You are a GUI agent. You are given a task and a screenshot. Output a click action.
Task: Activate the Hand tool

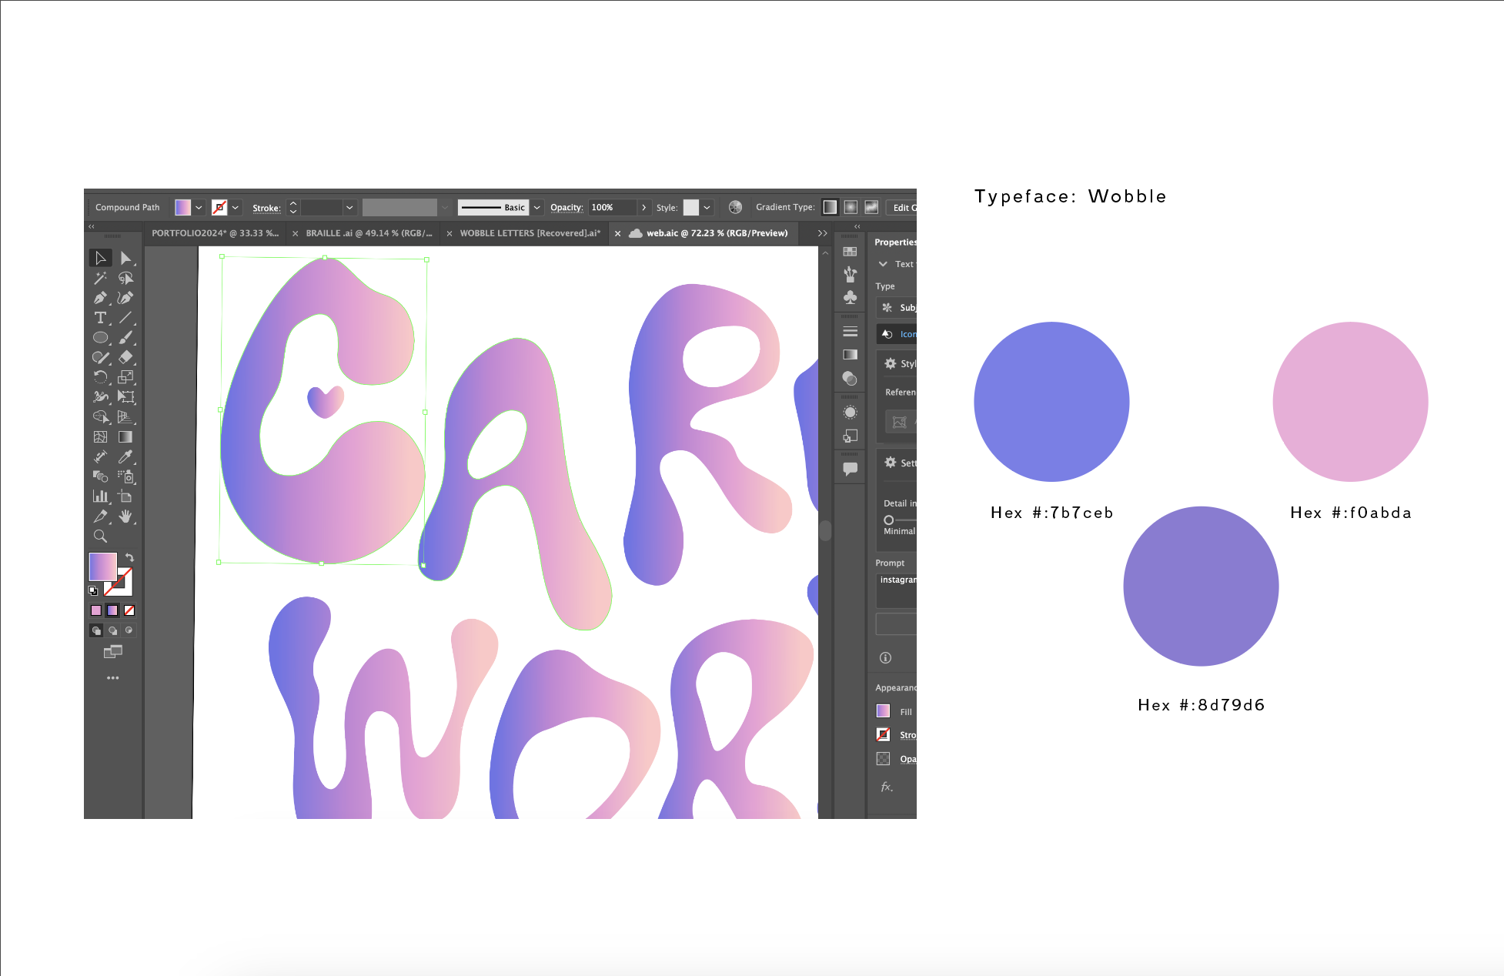(125, 516)
